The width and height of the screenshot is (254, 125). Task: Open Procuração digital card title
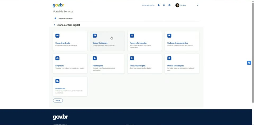[x=138, y=66]
